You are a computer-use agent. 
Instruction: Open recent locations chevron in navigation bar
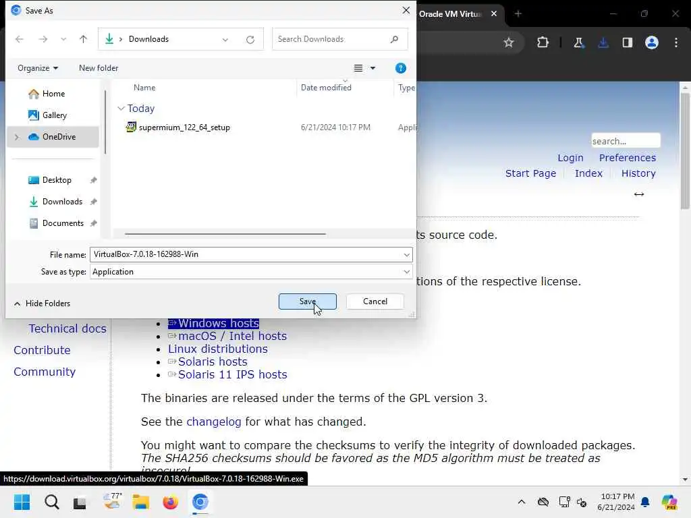[x=63, y=39]
